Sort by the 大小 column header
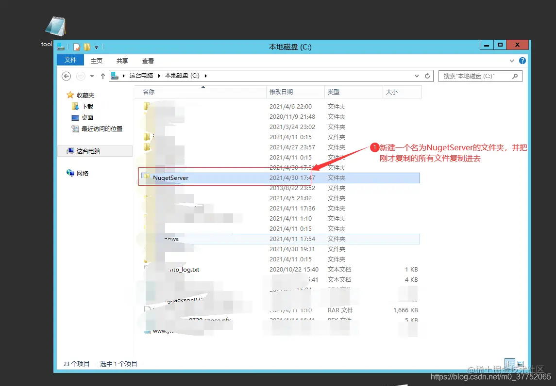 pos(402,92)
